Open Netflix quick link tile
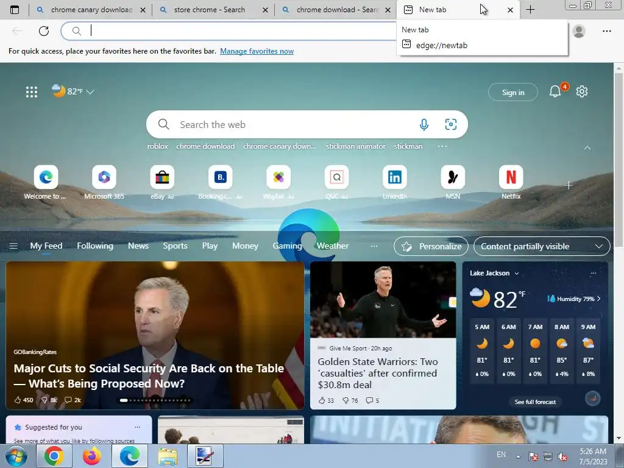 [511, 177]
